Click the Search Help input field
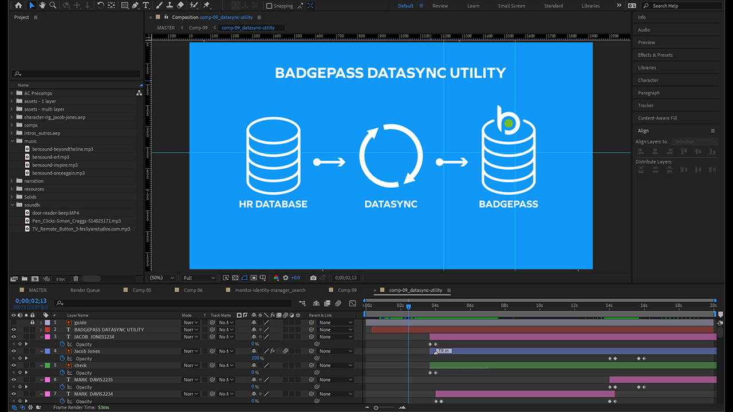 [683, 6]
